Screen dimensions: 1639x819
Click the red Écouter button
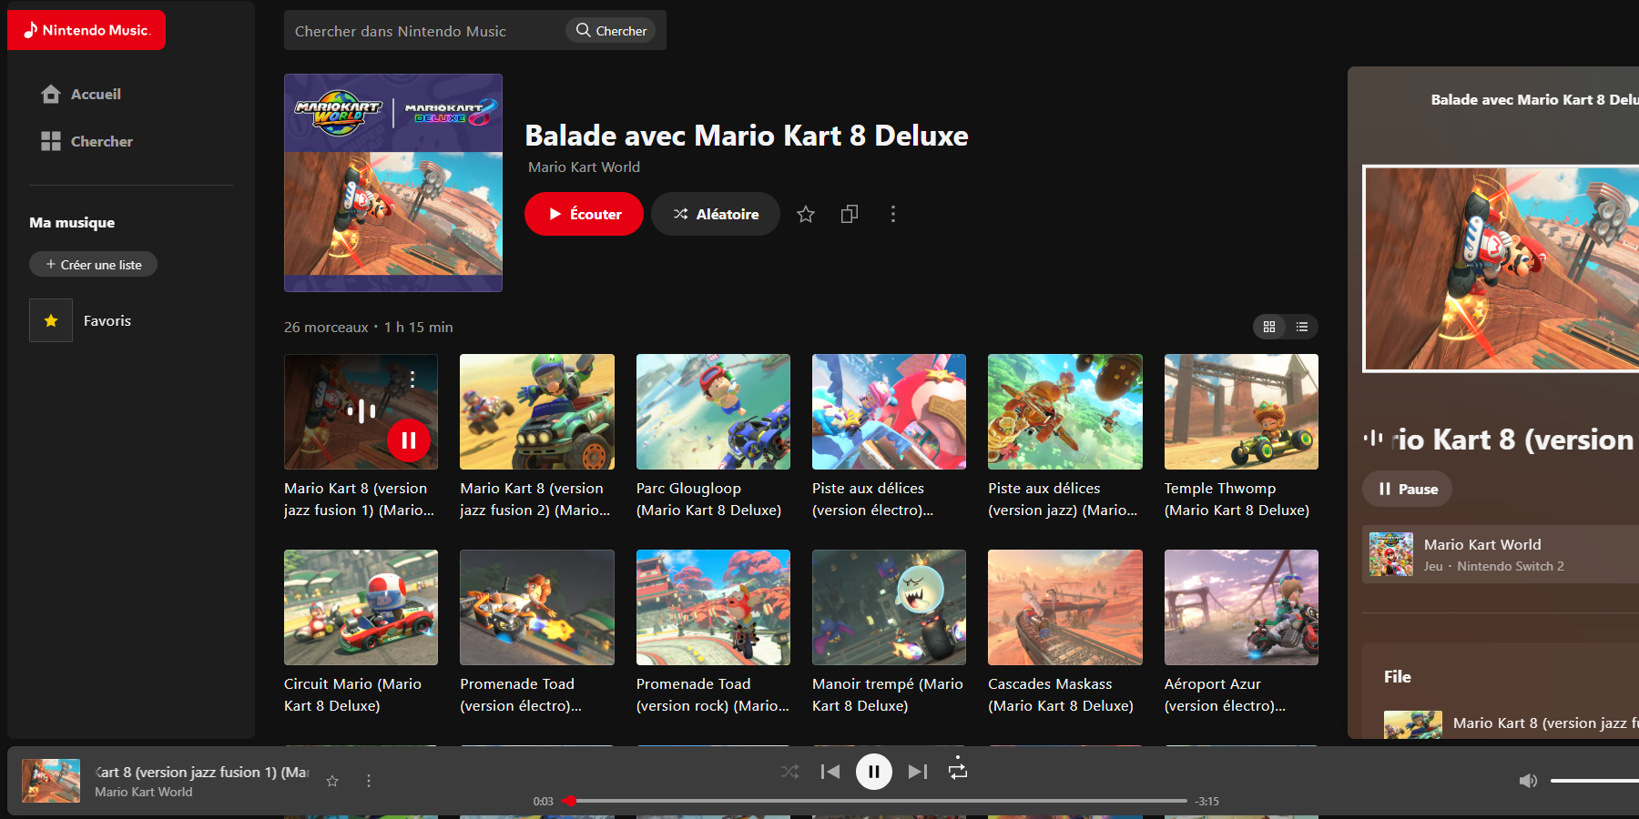pos(584,214)
